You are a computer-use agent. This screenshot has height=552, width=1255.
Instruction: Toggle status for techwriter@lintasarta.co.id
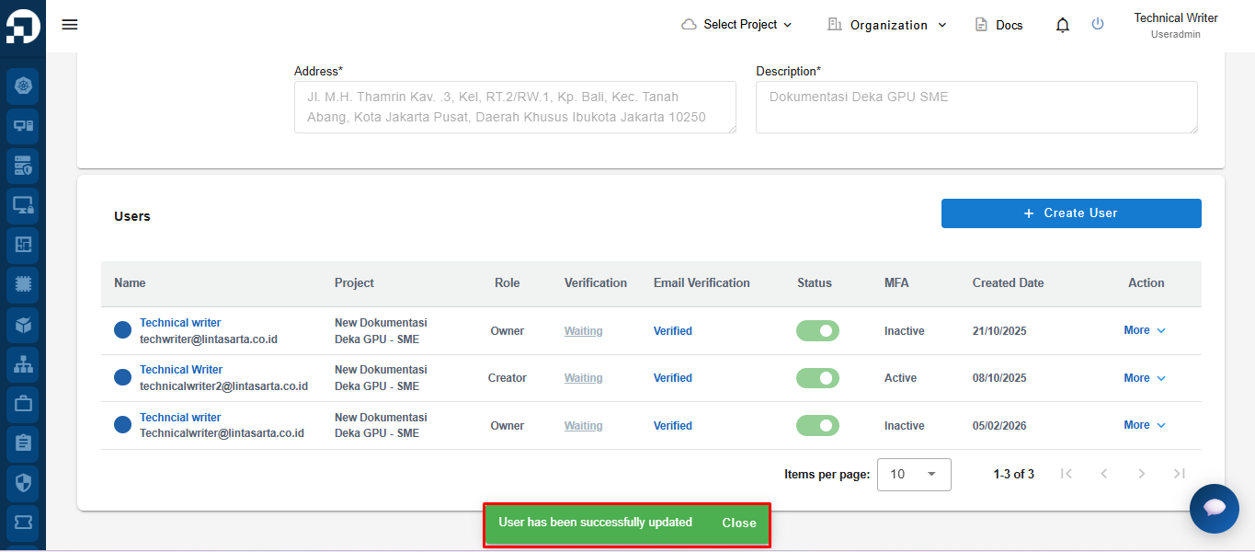tap(817, 331)
